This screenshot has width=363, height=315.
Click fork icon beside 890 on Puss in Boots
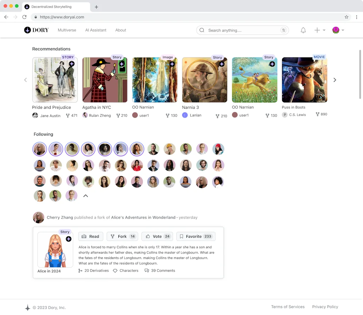[317, 114]
